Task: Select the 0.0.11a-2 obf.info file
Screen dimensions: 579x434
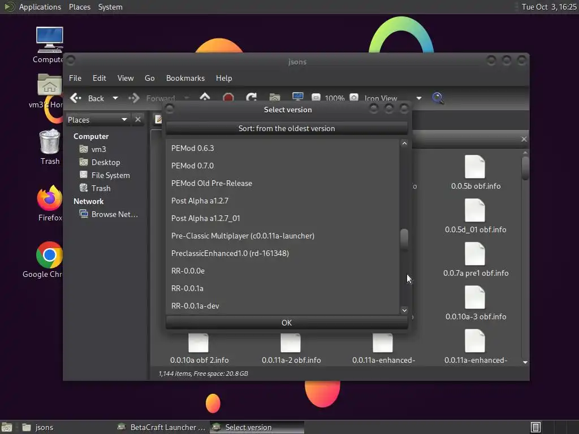Action: [x=291, y=349]
